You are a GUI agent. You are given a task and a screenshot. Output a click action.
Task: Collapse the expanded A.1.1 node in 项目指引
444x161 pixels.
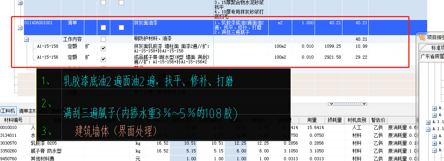point(428,129)
